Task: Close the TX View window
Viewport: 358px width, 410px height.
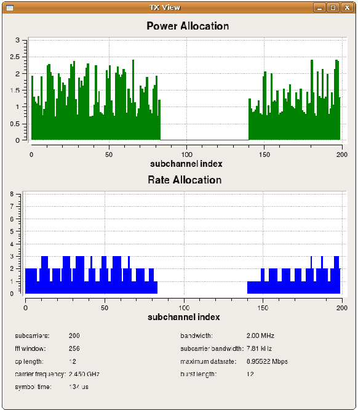Action: [x=347, y=7]
